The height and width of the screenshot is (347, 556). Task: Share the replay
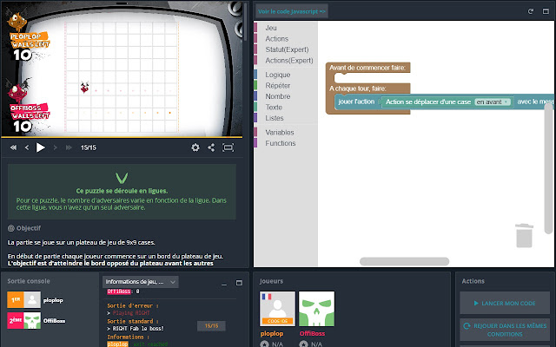pos(211,147)
